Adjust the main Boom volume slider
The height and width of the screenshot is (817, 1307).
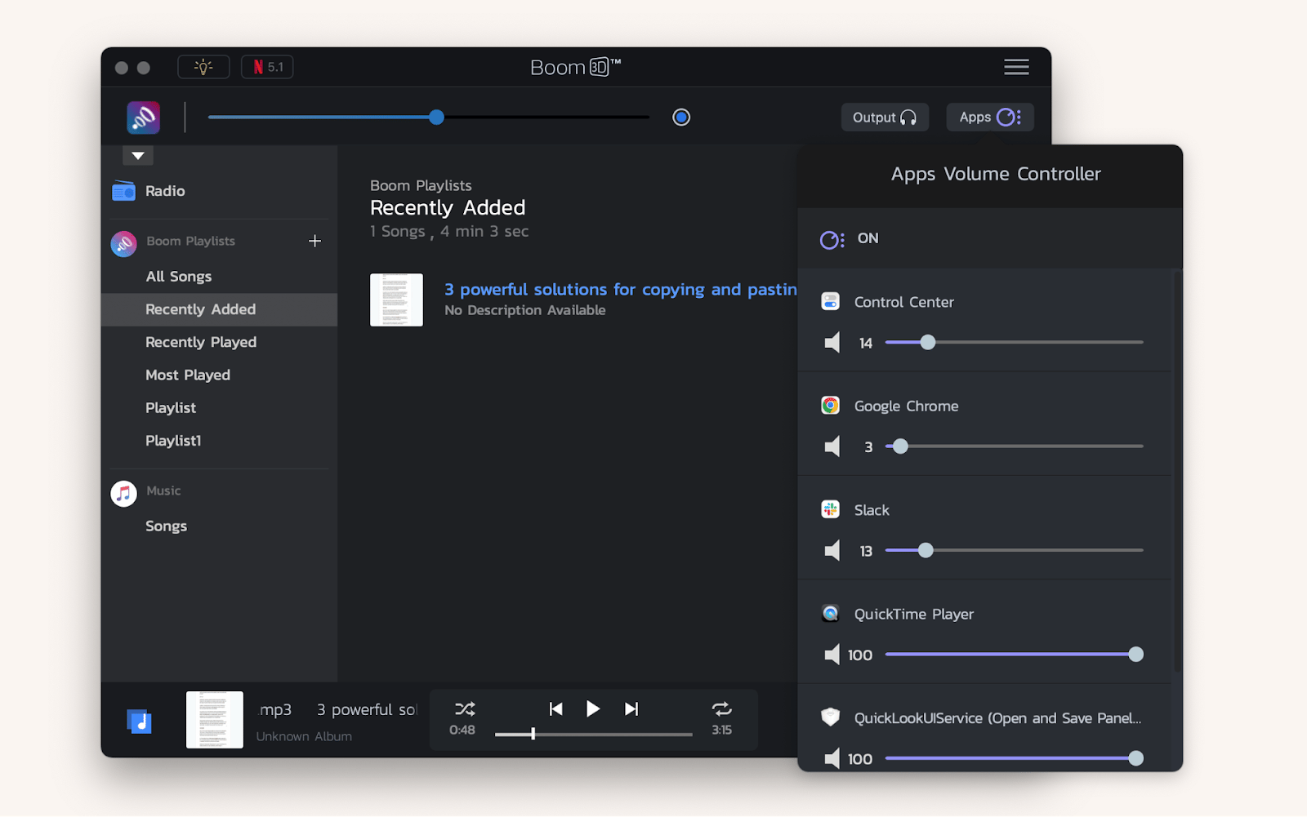coord(428,118)
